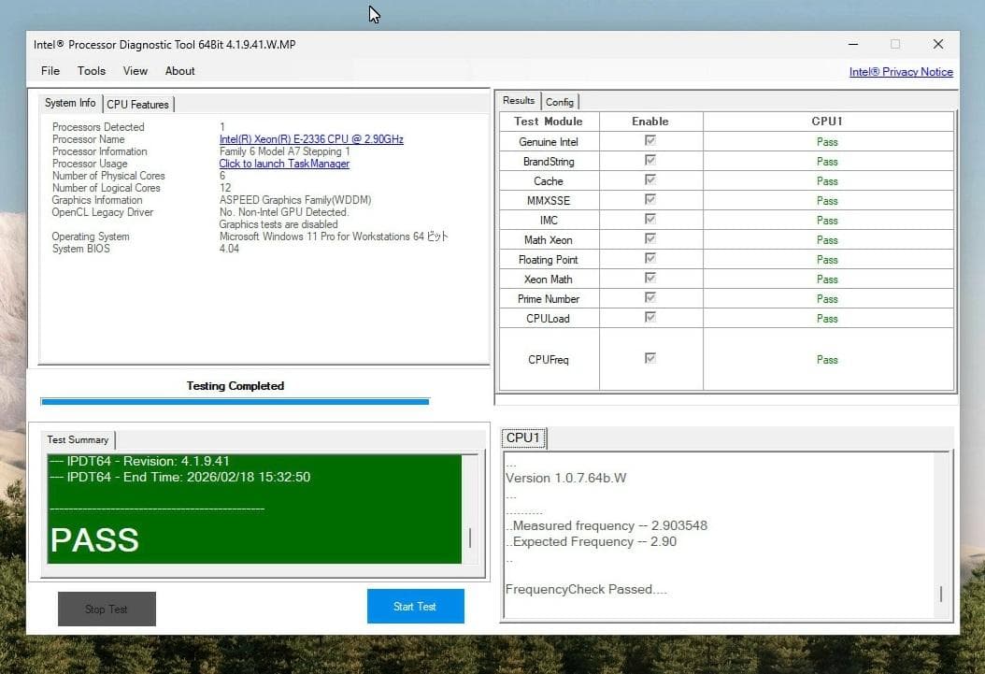Toggle the CPULoad enable checkbox
The width and height of the screenshot is (985, 674).
(650, 317)
